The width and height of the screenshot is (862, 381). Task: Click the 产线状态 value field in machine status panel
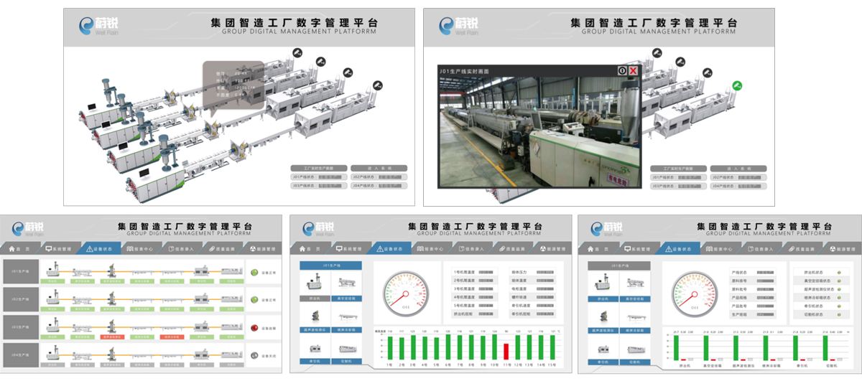pos(765,273)
